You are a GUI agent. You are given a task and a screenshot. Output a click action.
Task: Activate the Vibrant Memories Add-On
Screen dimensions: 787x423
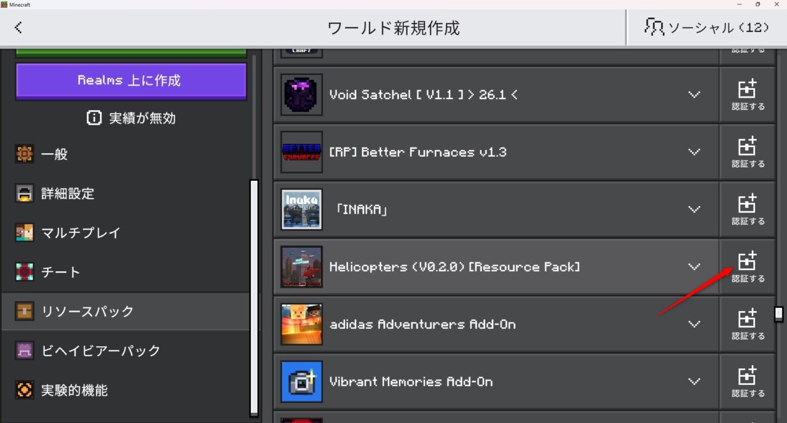click(748, 381)
